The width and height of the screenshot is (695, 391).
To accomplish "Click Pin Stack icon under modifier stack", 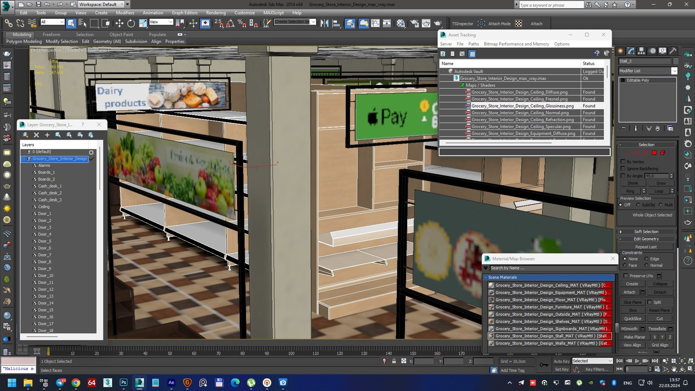I will [x=623, y=129].
